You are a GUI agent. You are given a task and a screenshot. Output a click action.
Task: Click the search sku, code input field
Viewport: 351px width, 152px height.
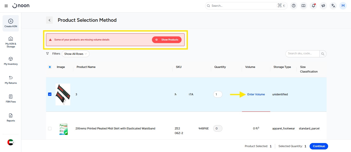point(302,54)
